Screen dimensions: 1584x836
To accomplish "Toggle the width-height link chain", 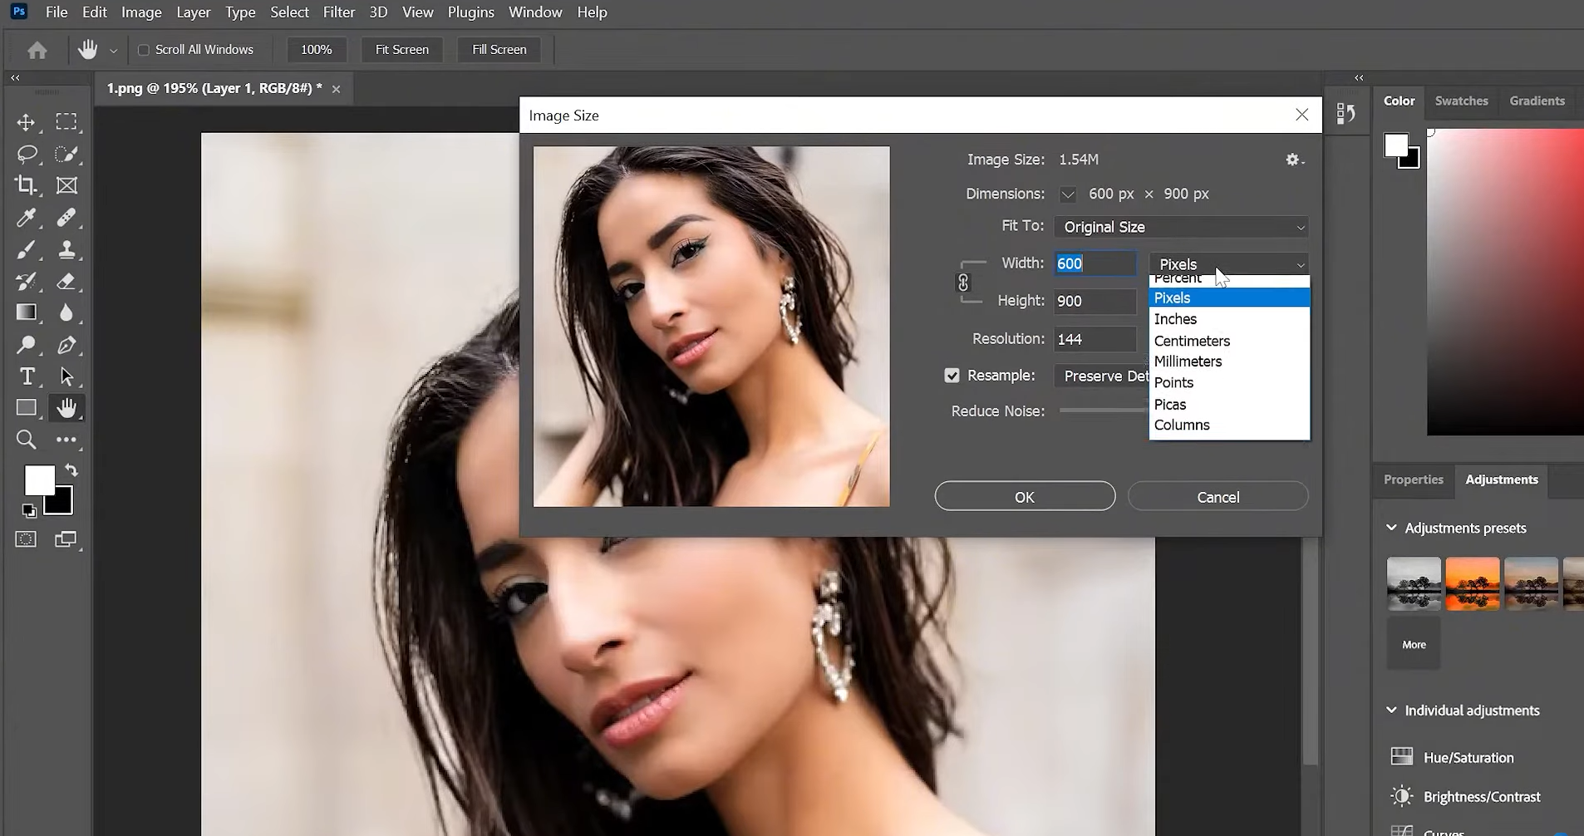I will click(964, 282).
